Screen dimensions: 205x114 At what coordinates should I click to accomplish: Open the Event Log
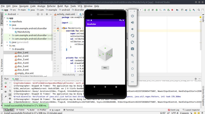pos(173,110)
